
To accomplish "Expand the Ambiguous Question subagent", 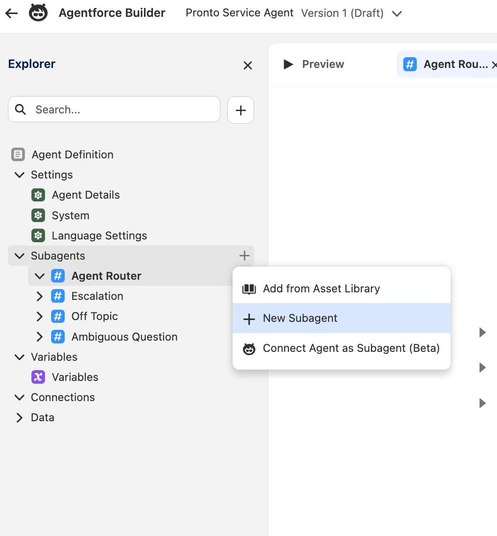I will click(40, 337).
